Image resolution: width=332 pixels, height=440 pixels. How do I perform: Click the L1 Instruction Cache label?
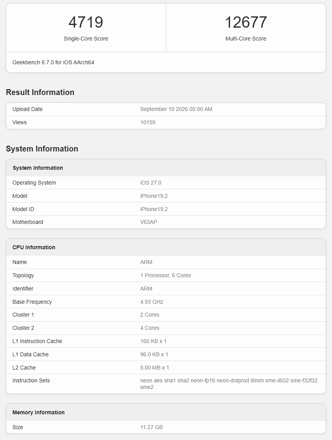pos(37,341)
